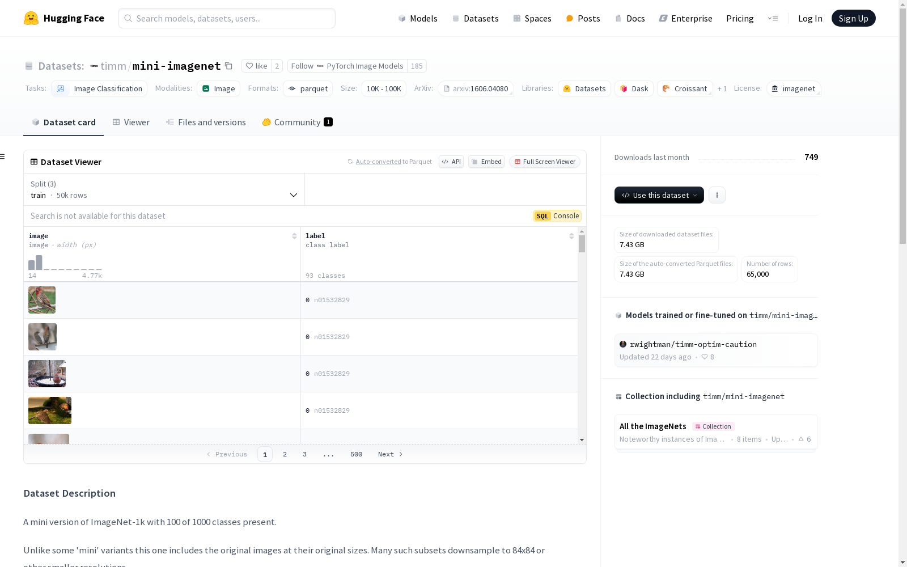Open Spaces in the top navigation
Image resolution: width=907 pixels, height=567 pixels.
(532, 18)
